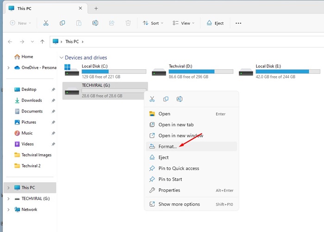This screenshot has height=232, width=324.
Task: Click the Copy icon in the toolbar
Action: click(62, 23)
